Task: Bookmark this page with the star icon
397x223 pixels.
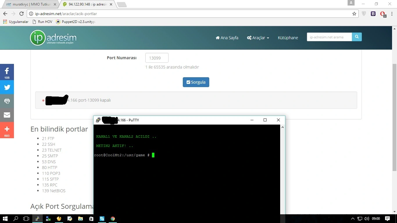Action: click(x=354, y=14)
